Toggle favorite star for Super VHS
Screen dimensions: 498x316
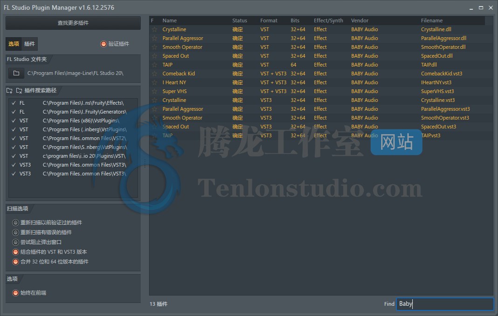154,92
